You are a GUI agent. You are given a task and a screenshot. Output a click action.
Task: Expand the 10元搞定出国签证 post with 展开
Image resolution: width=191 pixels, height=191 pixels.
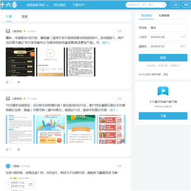[x=114, y=110]
